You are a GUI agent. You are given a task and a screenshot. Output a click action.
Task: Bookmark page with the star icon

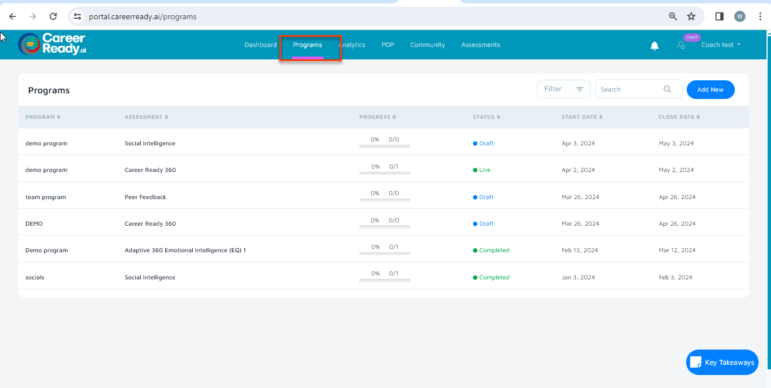691,16
